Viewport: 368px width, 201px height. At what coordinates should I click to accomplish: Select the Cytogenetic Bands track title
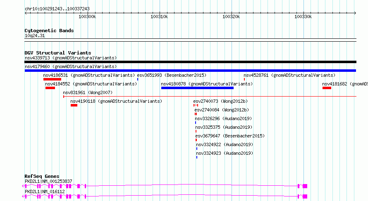49,31
